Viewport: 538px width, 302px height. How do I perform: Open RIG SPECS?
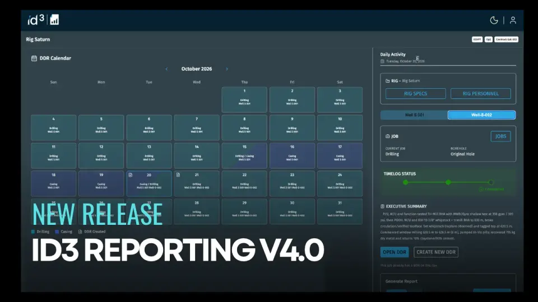click(415, 93)
